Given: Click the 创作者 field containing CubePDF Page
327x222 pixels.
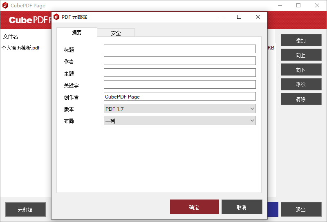Looking at the screenshot, I should (180, 96).
